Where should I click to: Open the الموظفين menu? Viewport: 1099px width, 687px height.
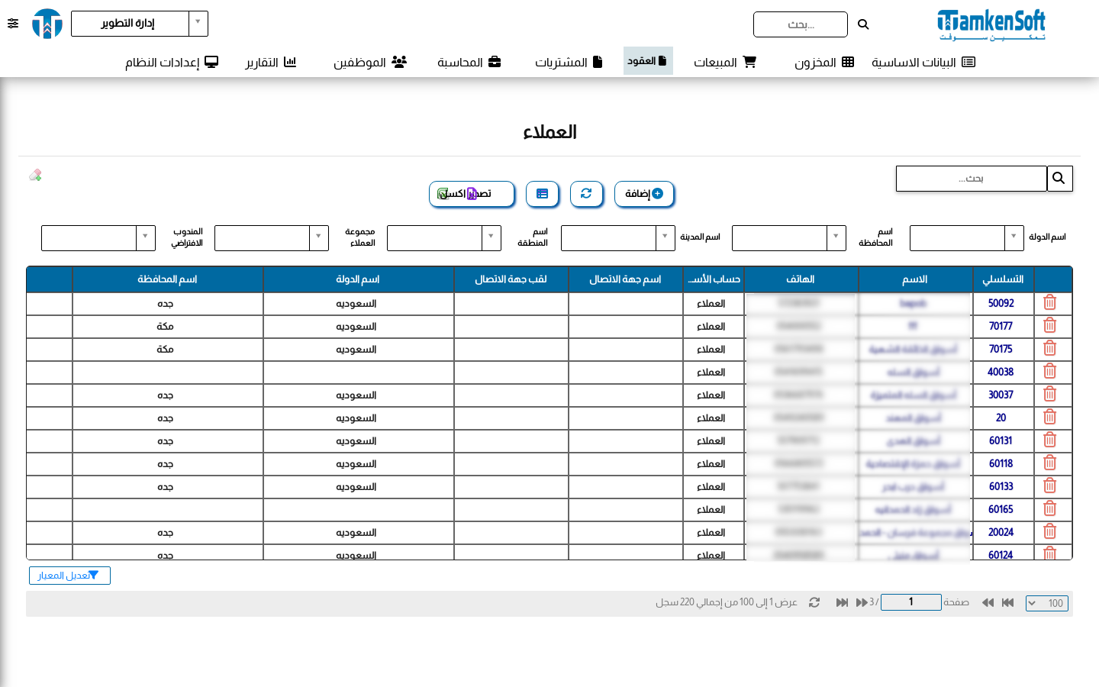pos(370,62)
